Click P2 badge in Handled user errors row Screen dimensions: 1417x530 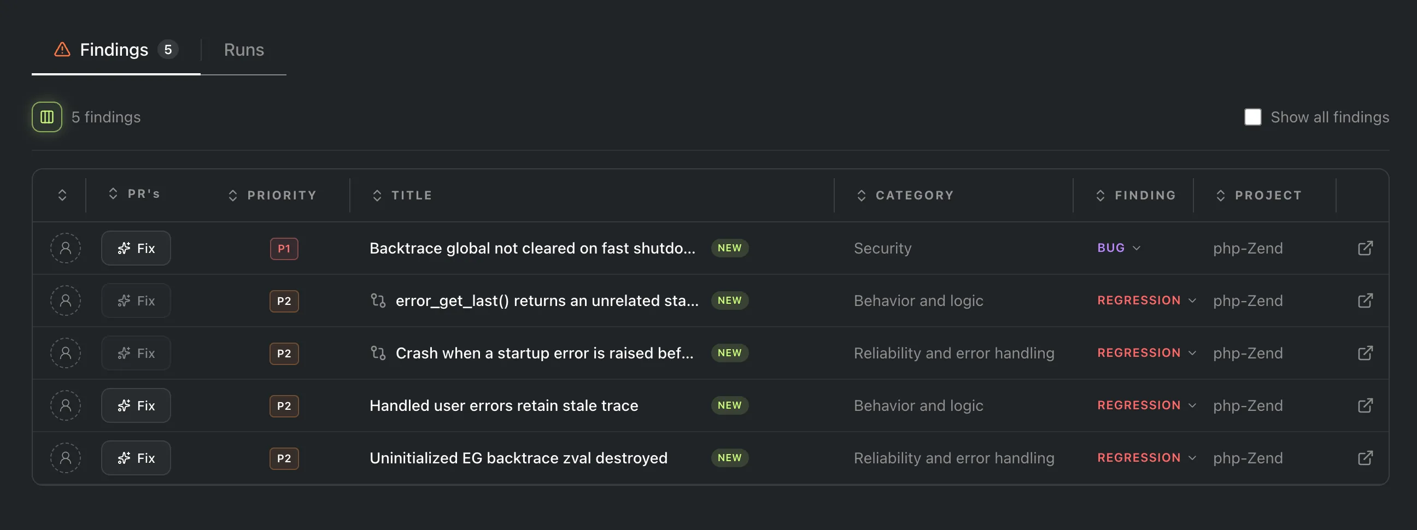click(x=284, y=406)
